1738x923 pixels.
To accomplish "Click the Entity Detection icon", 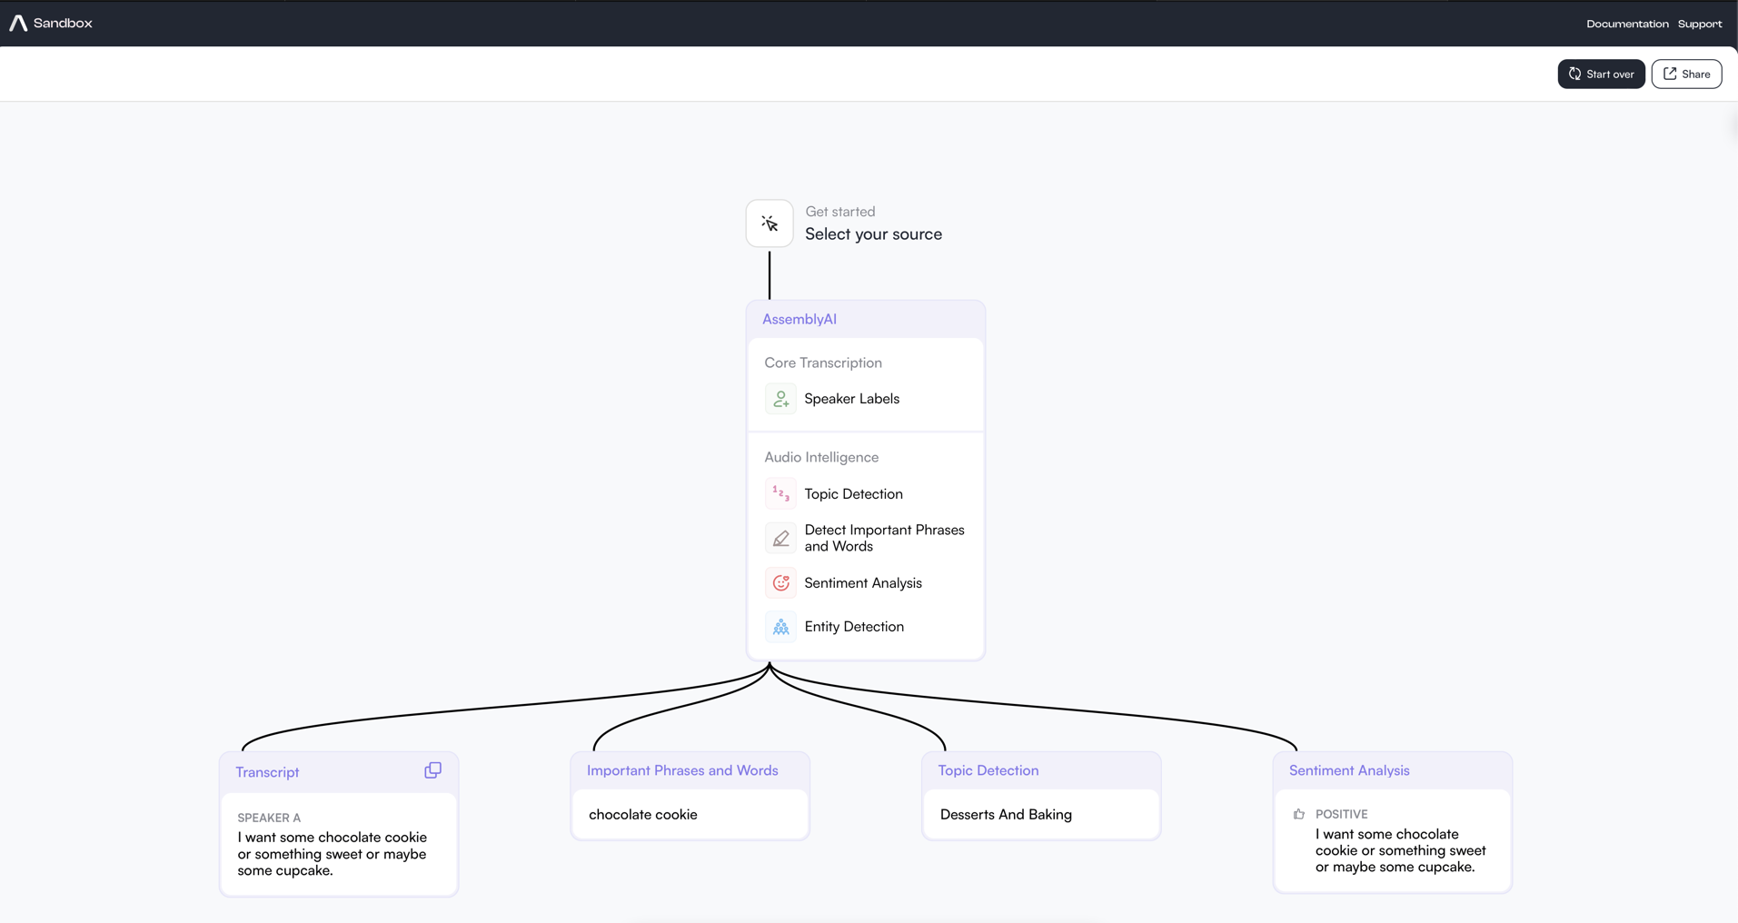I will click(780, 627).
